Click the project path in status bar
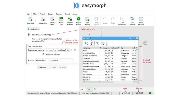The image size is (180, 101). pos(52,93)
